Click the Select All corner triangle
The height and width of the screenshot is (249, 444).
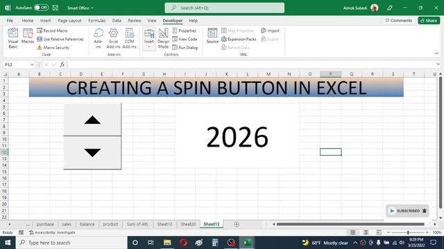[x=5, y=74]
